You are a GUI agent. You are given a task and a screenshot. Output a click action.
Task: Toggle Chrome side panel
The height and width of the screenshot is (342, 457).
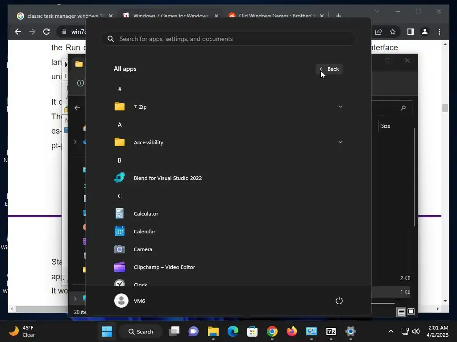(411, 32)
